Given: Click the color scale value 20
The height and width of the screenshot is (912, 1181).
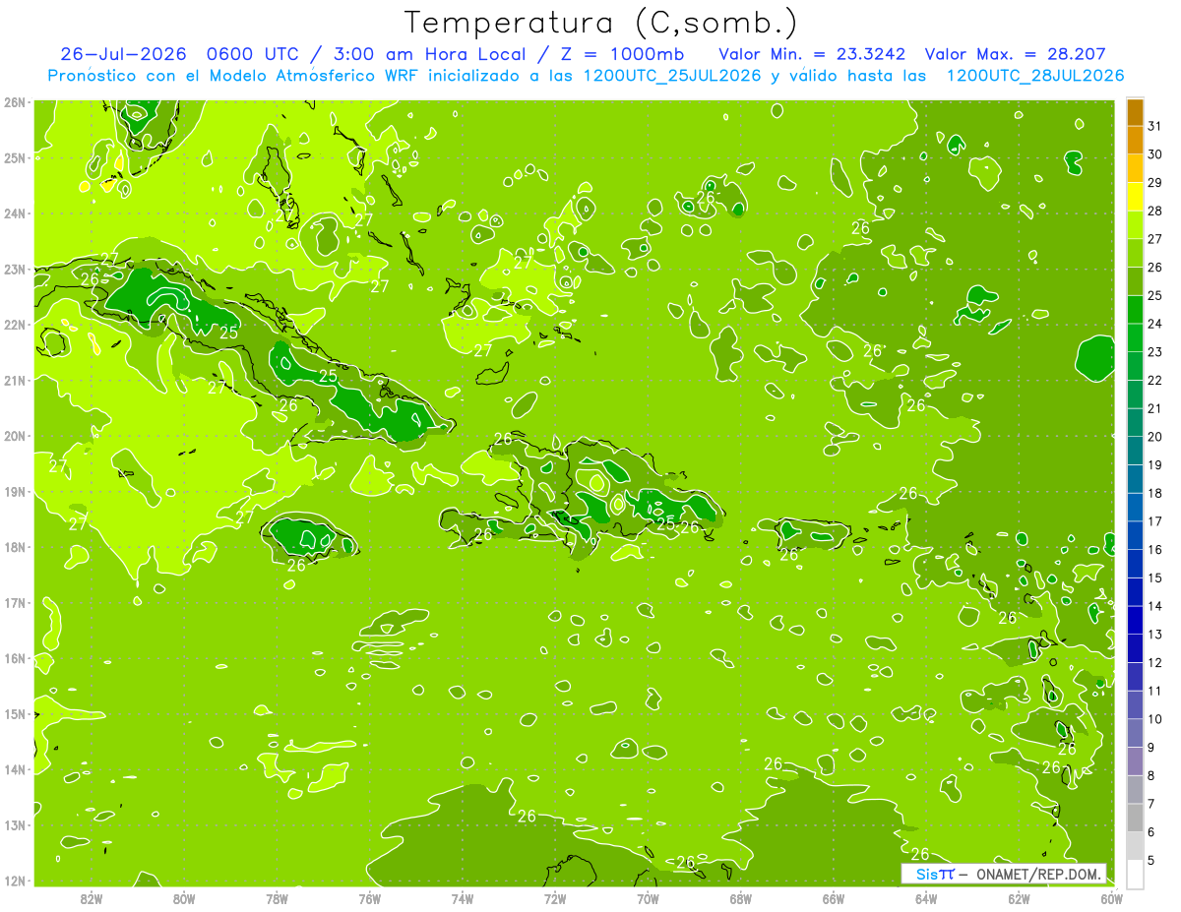Looking at the screenshot, I should 1155,437.
